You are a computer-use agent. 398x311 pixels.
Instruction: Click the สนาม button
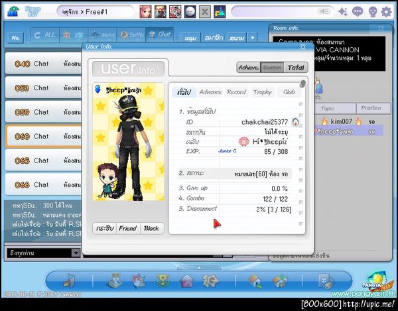[x=237, y=38]
